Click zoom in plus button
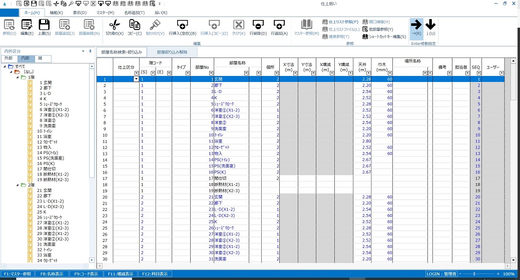This screenshot has height=280, width=520. pyautogui.click(x=498, y=274)
